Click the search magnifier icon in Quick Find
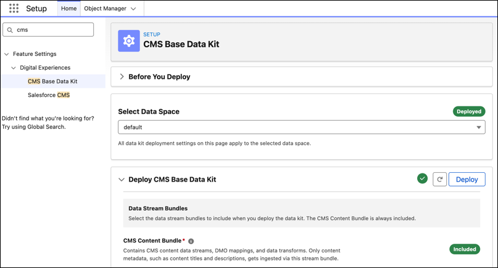The width and height of the screenshot is (498, 268). pos(10,30)
